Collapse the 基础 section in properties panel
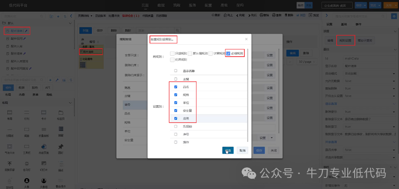Screen dimensions: 399x189 coord(395,49)
